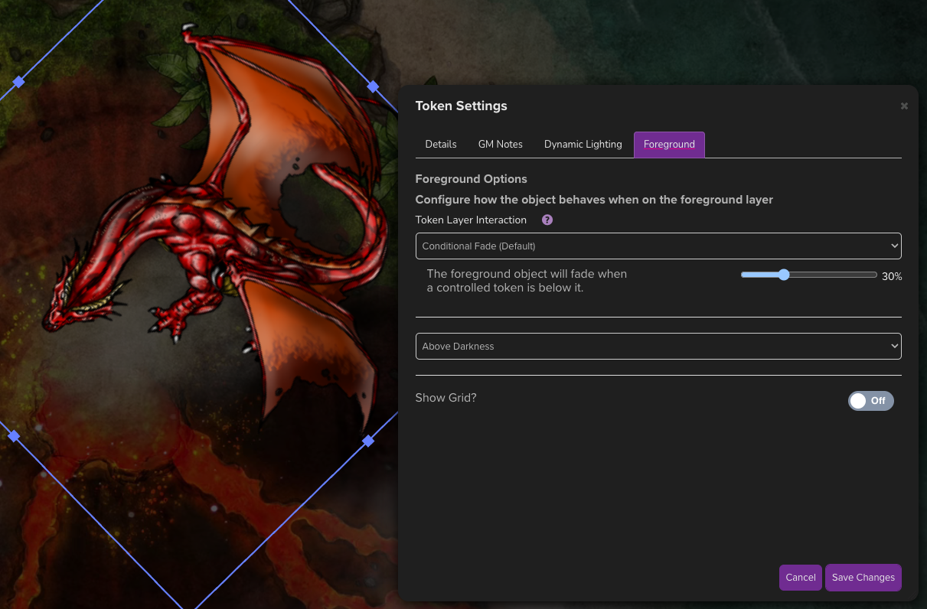
Task: Click Cancel to discard token changes
Action: (x=800, y=578)
